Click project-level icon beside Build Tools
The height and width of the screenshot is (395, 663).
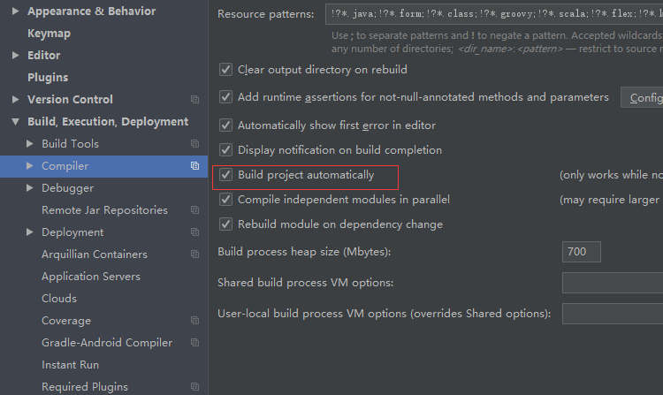tap(194, 144)
